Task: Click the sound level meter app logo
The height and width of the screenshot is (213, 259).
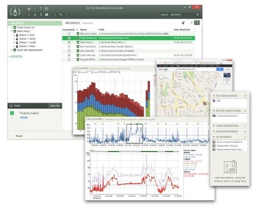Action: click(x=15, y=12)
